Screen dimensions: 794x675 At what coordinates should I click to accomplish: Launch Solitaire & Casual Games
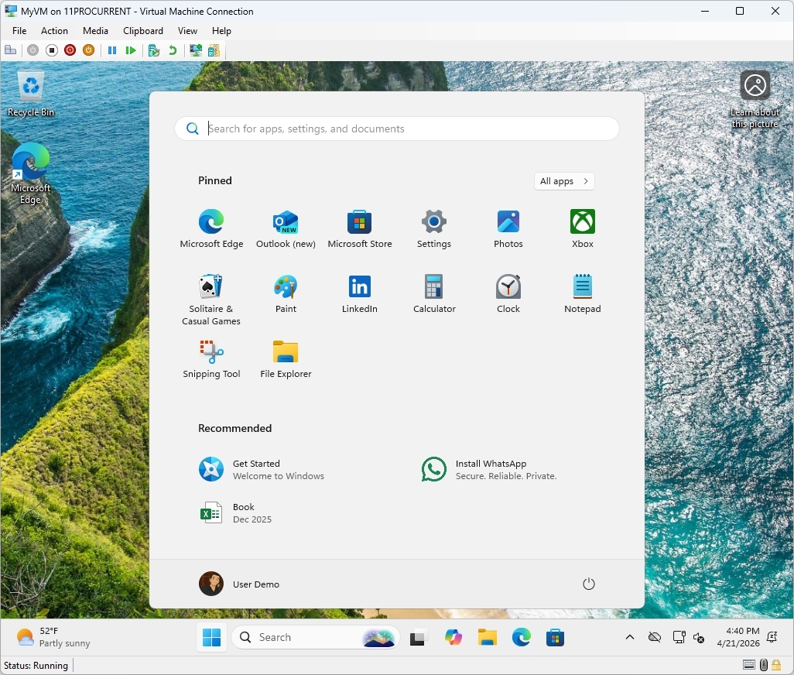click(x=211, y=294)
